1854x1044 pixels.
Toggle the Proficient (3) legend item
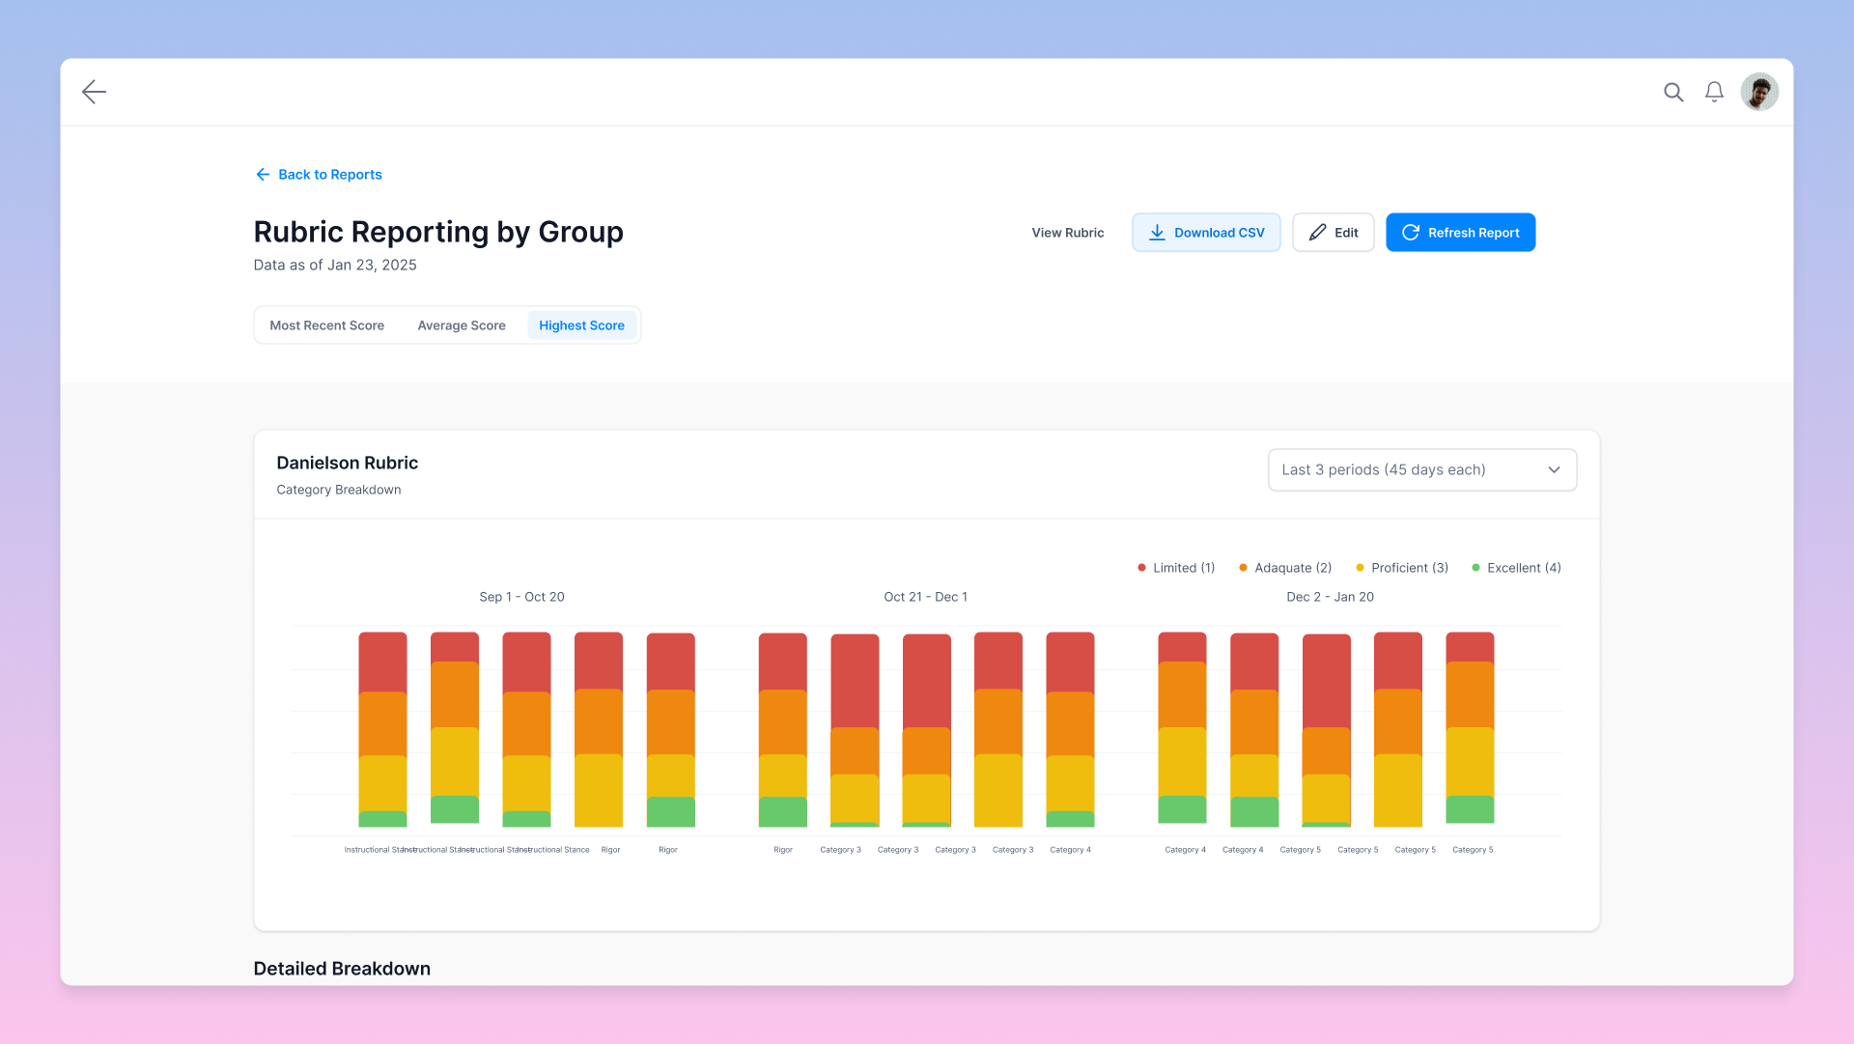click(1402, 568)
